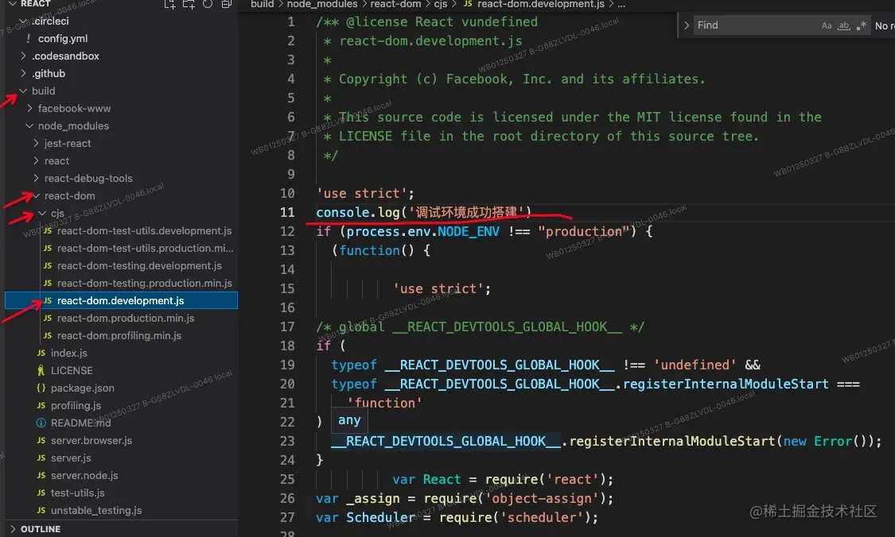Open the LICENSE file
The width and height of the screenshot is (895, 537).
pyautogui.click(x=72, y=370)
